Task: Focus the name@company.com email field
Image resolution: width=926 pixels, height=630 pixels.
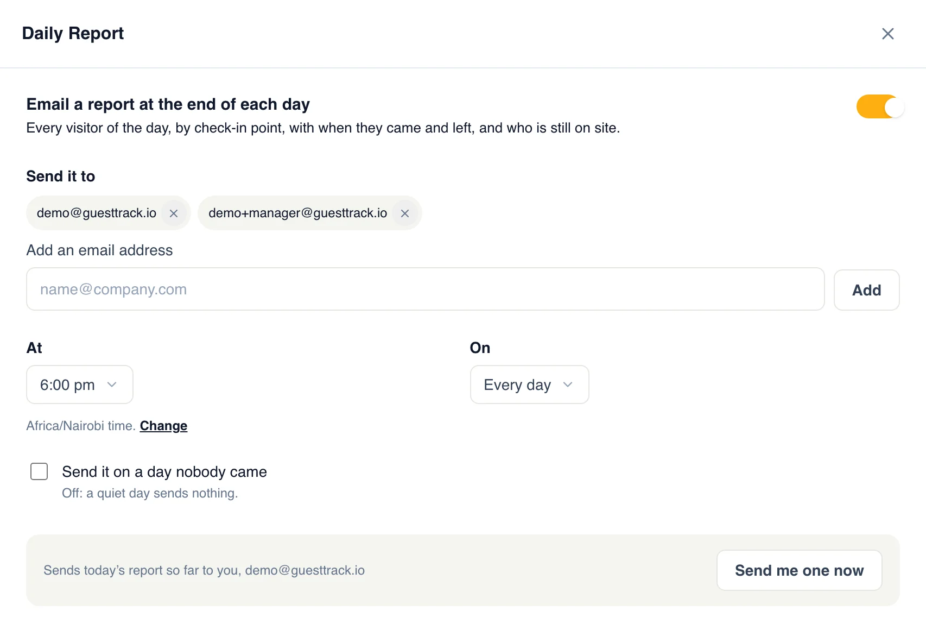Action: [x=426, y=289]
